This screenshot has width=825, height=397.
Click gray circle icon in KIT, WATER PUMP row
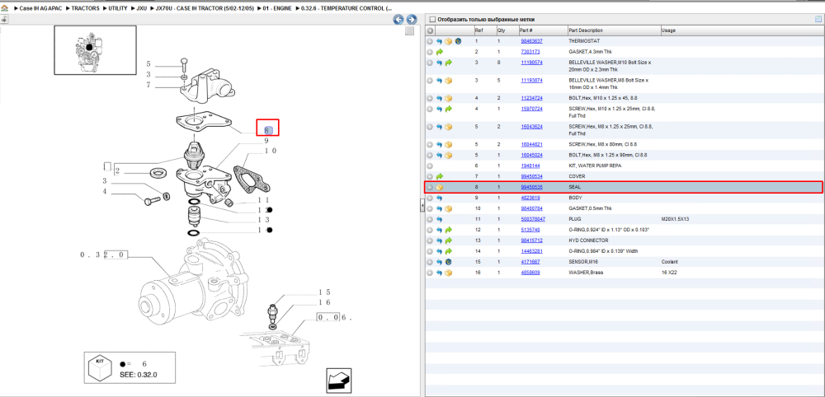pos(430,166)
